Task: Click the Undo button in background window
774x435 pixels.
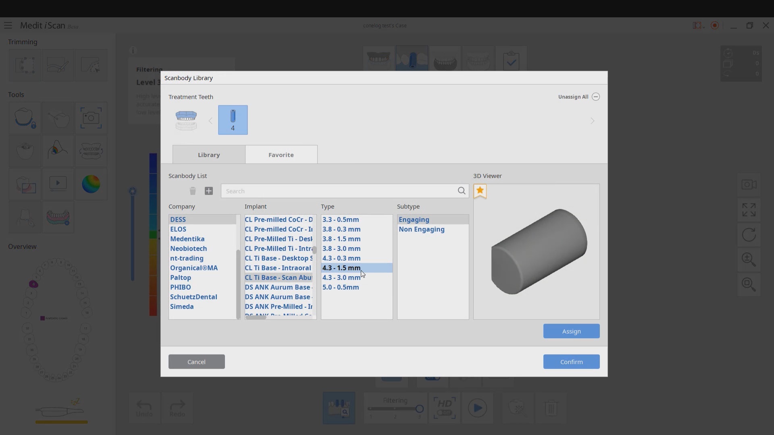Action: [x=144, y=408]
